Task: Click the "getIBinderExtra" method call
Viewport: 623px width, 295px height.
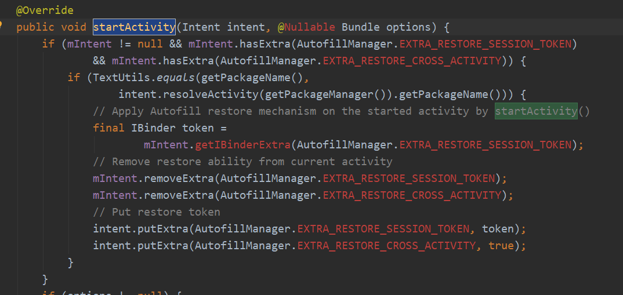Action: (x=243, y=144)
